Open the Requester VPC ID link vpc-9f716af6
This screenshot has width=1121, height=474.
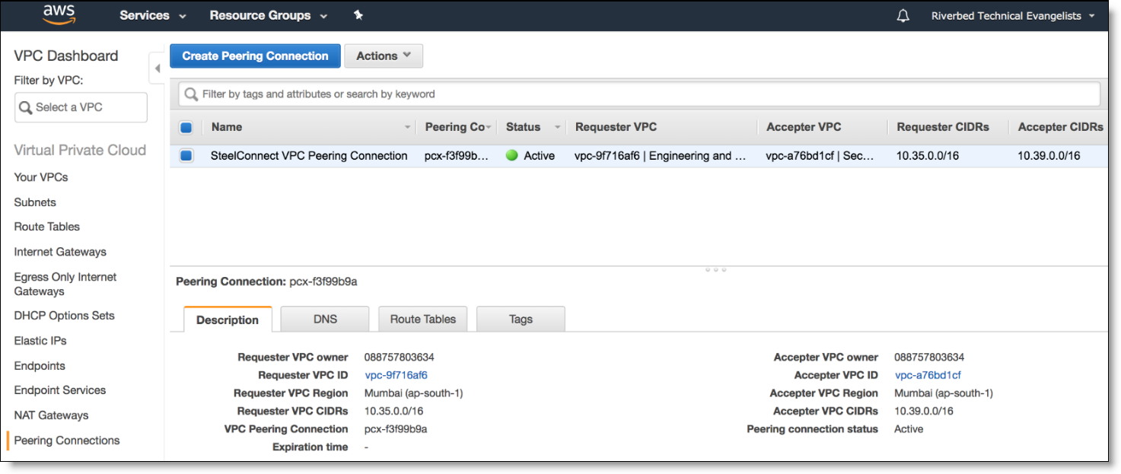(396, 375)
